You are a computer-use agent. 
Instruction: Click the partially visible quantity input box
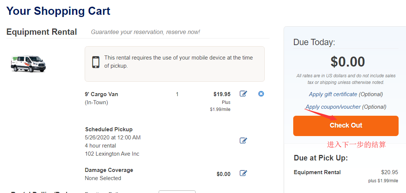[177, 192]
